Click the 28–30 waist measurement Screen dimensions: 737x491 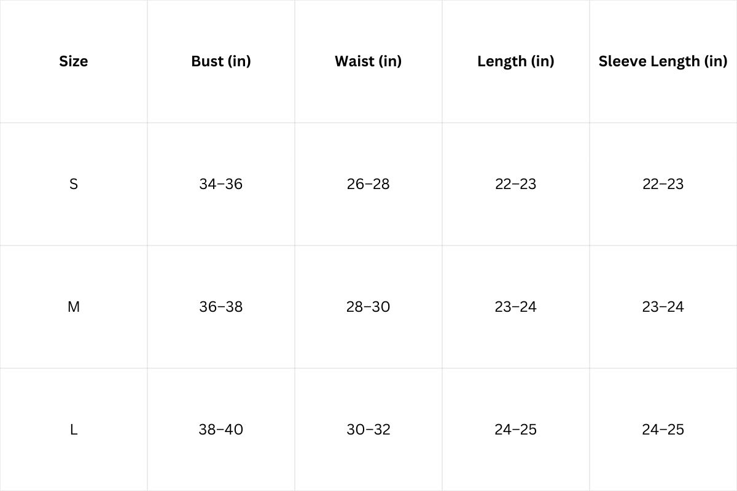(x=368, y=307)
